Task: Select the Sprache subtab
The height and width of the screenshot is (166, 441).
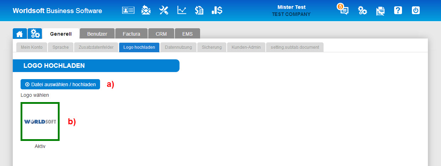Action: pos(61,47)
